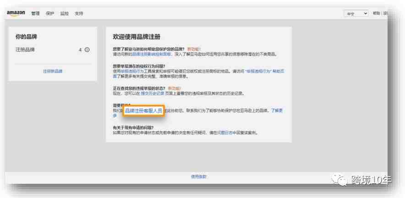
Task: Open the 管理 menu
Action: pos(35,13)
